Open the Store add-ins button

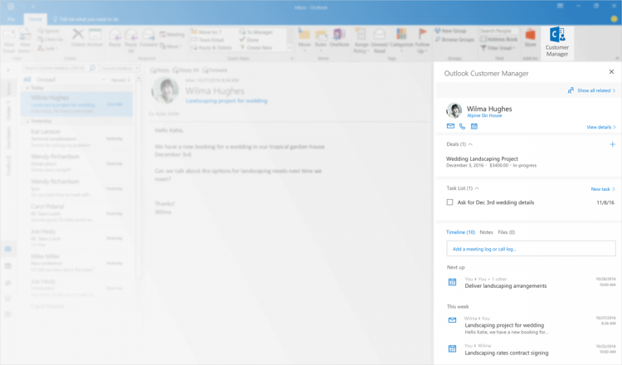[531, 38]
